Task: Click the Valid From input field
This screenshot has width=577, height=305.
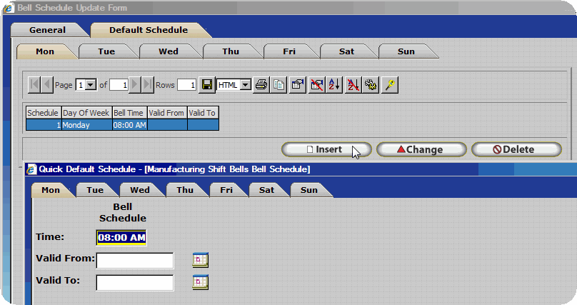Action: 135,260
